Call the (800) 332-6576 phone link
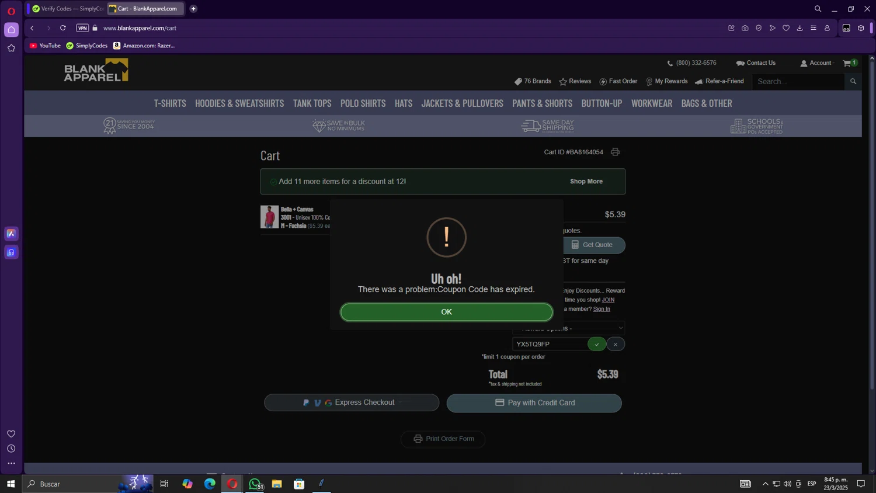The width and height of the screenshot is (876, 493). point(692,63)
